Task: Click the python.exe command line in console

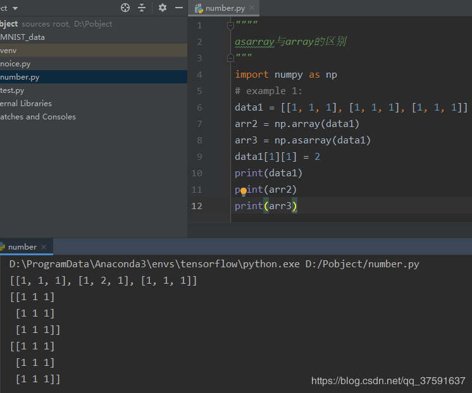Action: click(x=214, y=264)
